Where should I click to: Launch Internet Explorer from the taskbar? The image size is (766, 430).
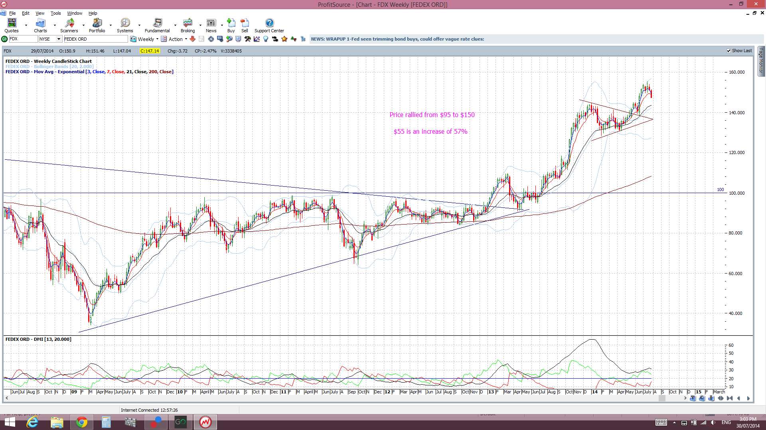(x=32, y=422)
